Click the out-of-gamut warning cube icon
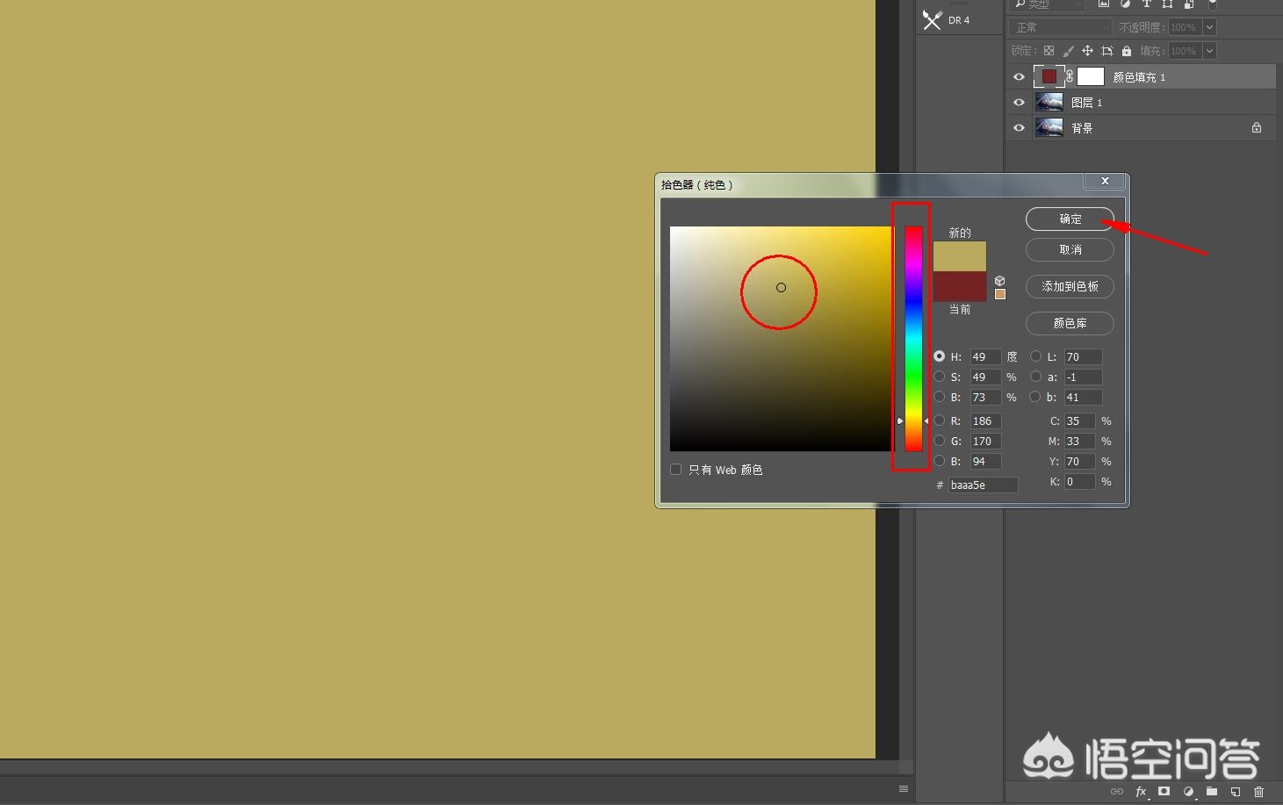The height and width of the screenshot is (805, 1283). [999, 281]
